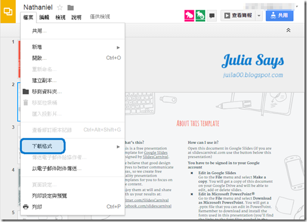
Task: Collapse the toolbar with double chevron
Action: [x=288, y=30]
